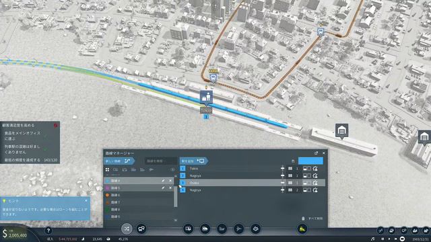Select the second Nagoya stop, stop number 4
The image size is (431, 242).
(x=253, y=190)
